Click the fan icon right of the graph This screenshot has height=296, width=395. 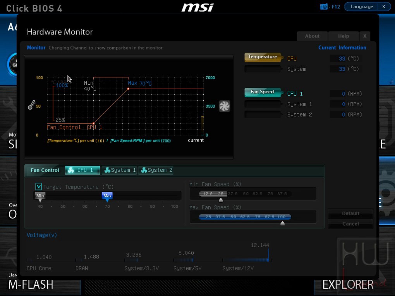(x=224, y=106)
